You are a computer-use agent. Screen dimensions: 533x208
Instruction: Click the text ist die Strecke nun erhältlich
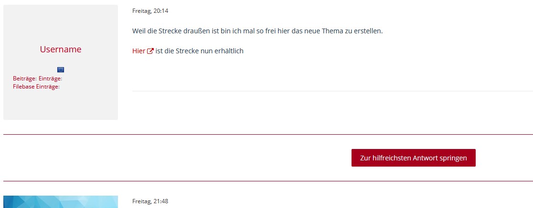200,51
